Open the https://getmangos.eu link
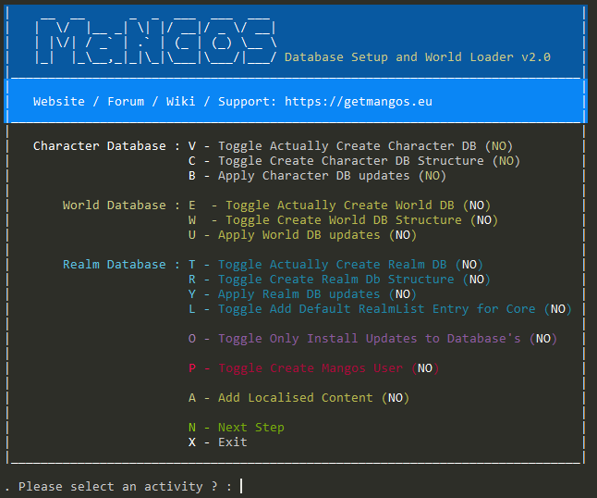 pyautogui.click(x=359, y=102)
